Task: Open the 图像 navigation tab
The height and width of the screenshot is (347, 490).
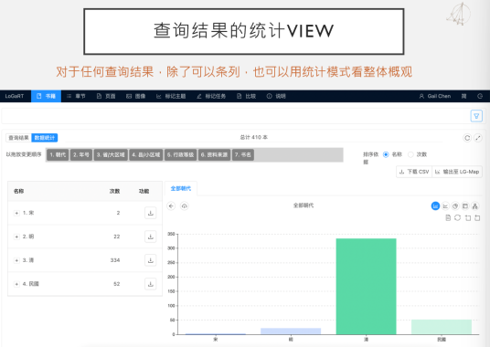Action: 136,96
